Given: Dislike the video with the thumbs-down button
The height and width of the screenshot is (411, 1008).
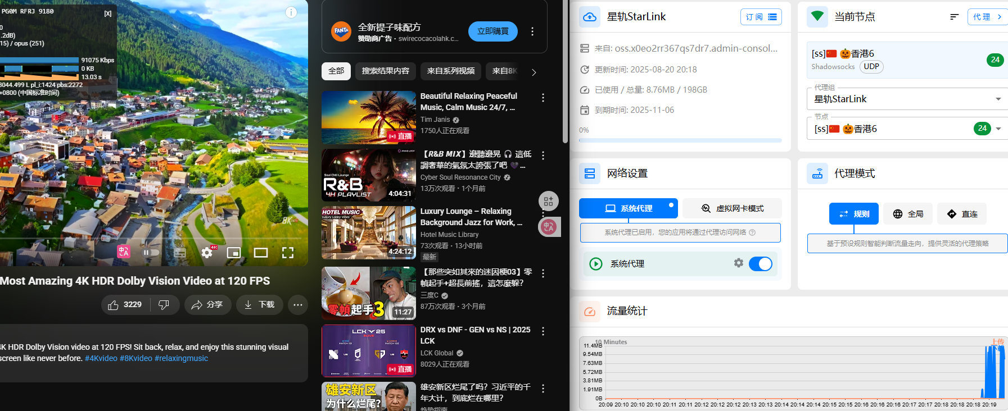Looking at the screenshot, I should pos(164,305).
